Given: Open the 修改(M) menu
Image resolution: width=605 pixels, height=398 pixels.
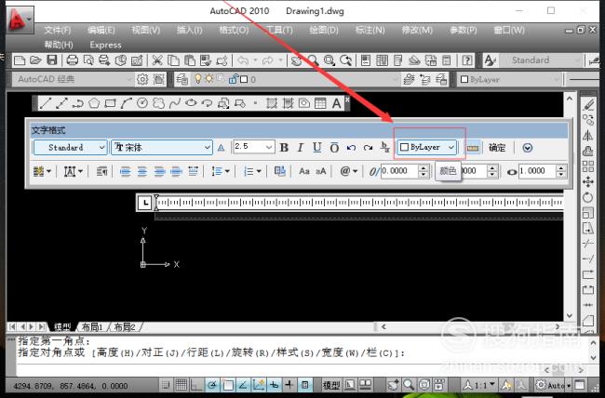Looking at the screenshot, I should [x=417, y=30].
